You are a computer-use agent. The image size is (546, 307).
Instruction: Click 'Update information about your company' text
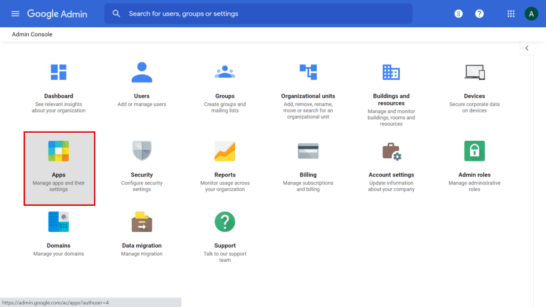[391, 186]
